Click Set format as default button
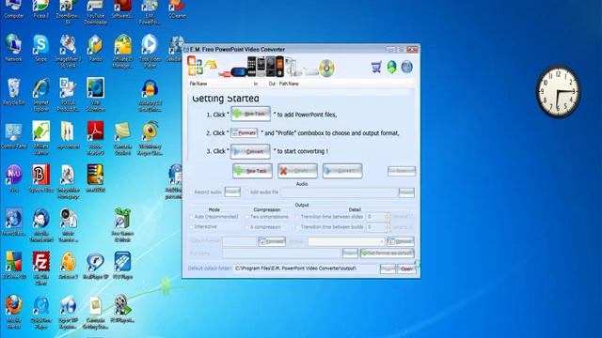The height and width of the screenshot is (338, 602). (x=387, y=253)
